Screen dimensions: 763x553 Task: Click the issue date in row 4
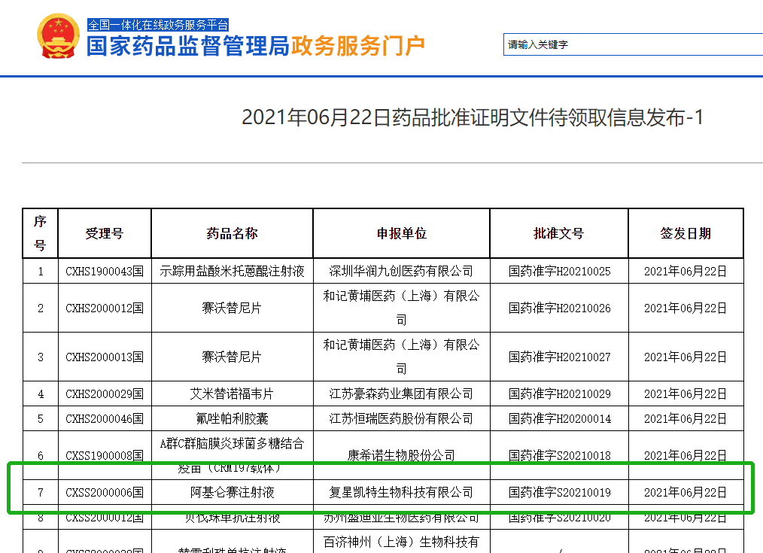coord(685,393)
